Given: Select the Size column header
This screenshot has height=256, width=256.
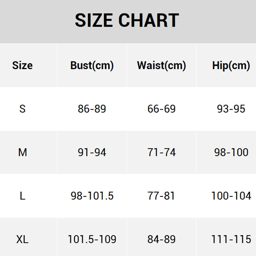Looking at the screenshot, I should 22,66.
